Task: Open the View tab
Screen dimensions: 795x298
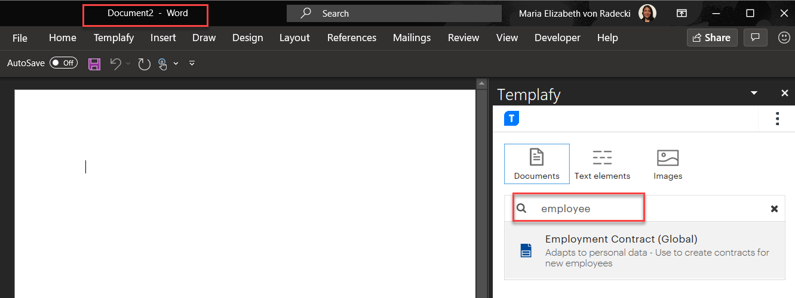Action: click(x=507, y=38)
